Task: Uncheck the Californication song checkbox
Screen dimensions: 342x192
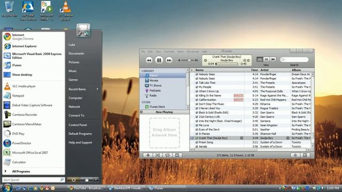Action: click(197, 100)
